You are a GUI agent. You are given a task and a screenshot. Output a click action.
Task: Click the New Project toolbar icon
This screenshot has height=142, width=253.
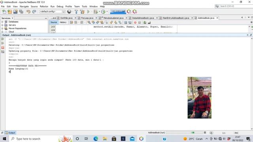(9, 11)
